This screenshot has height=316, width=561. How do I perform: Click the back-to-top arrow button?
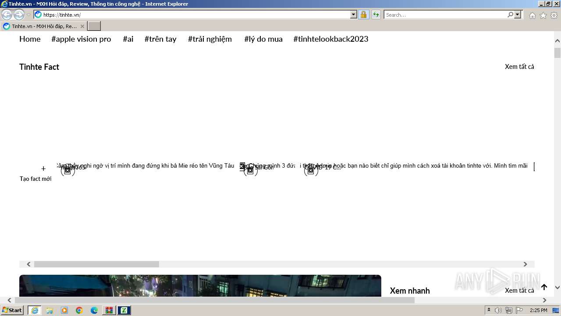point(544,287)
